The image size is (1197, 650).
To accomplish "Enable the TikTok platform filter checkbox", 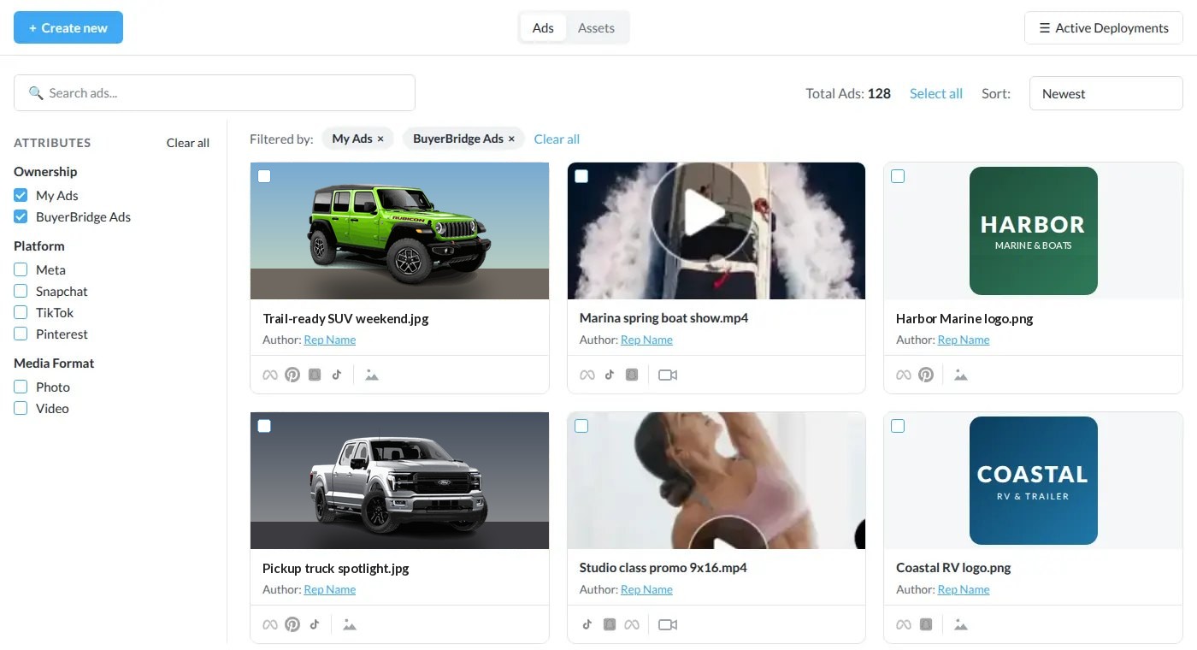I will 21,312.
